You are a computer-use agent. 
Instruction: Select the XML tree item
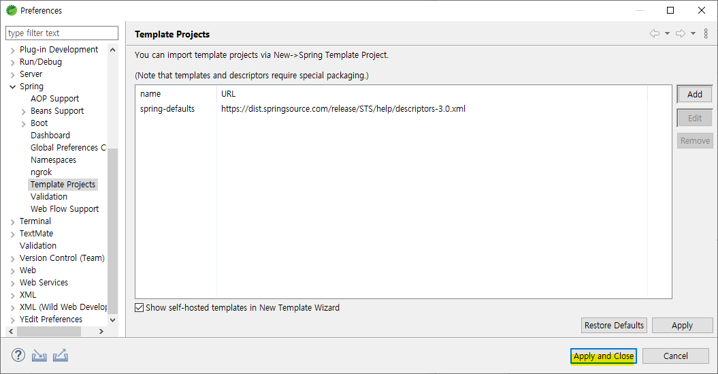[x=28, y=295]
